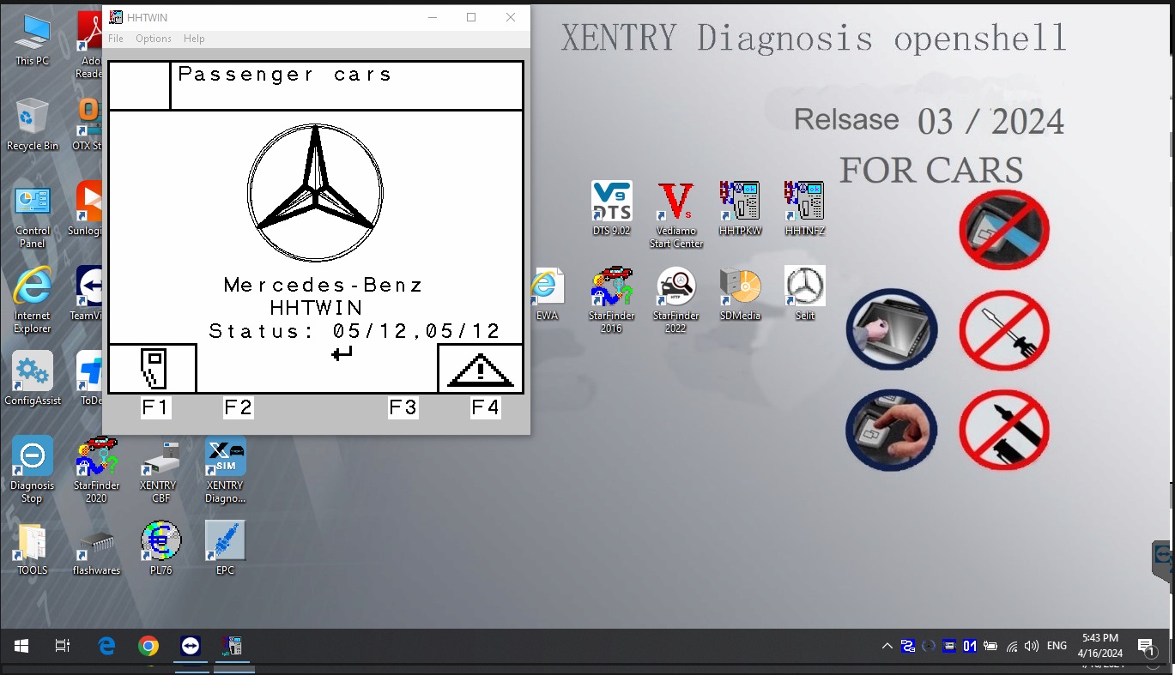Screen dimensions: 1175x675
Task: Open the HHTNFZ shortcut icon
Action: click(804, 208)
